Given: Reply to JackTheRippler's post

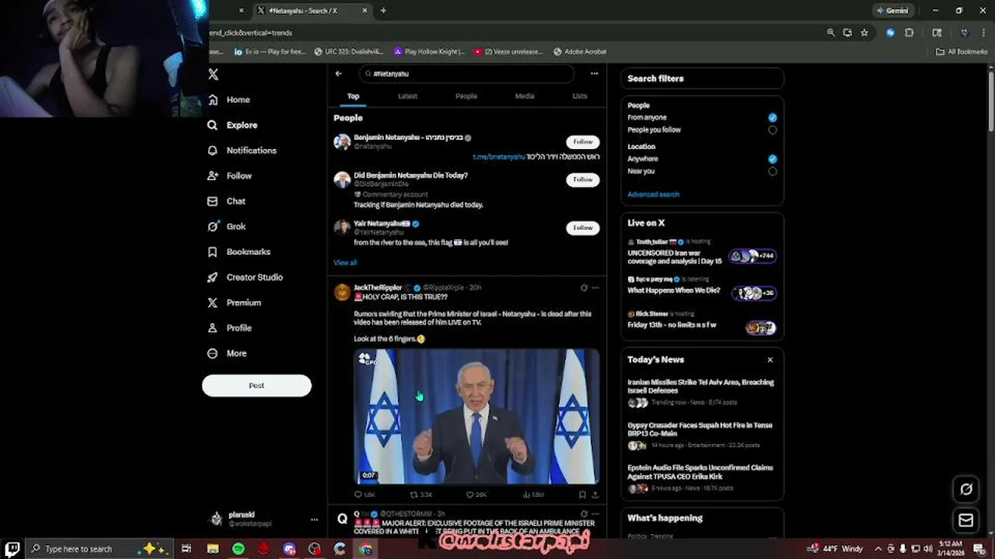Looking at the screenshot, I should (365, 495).
